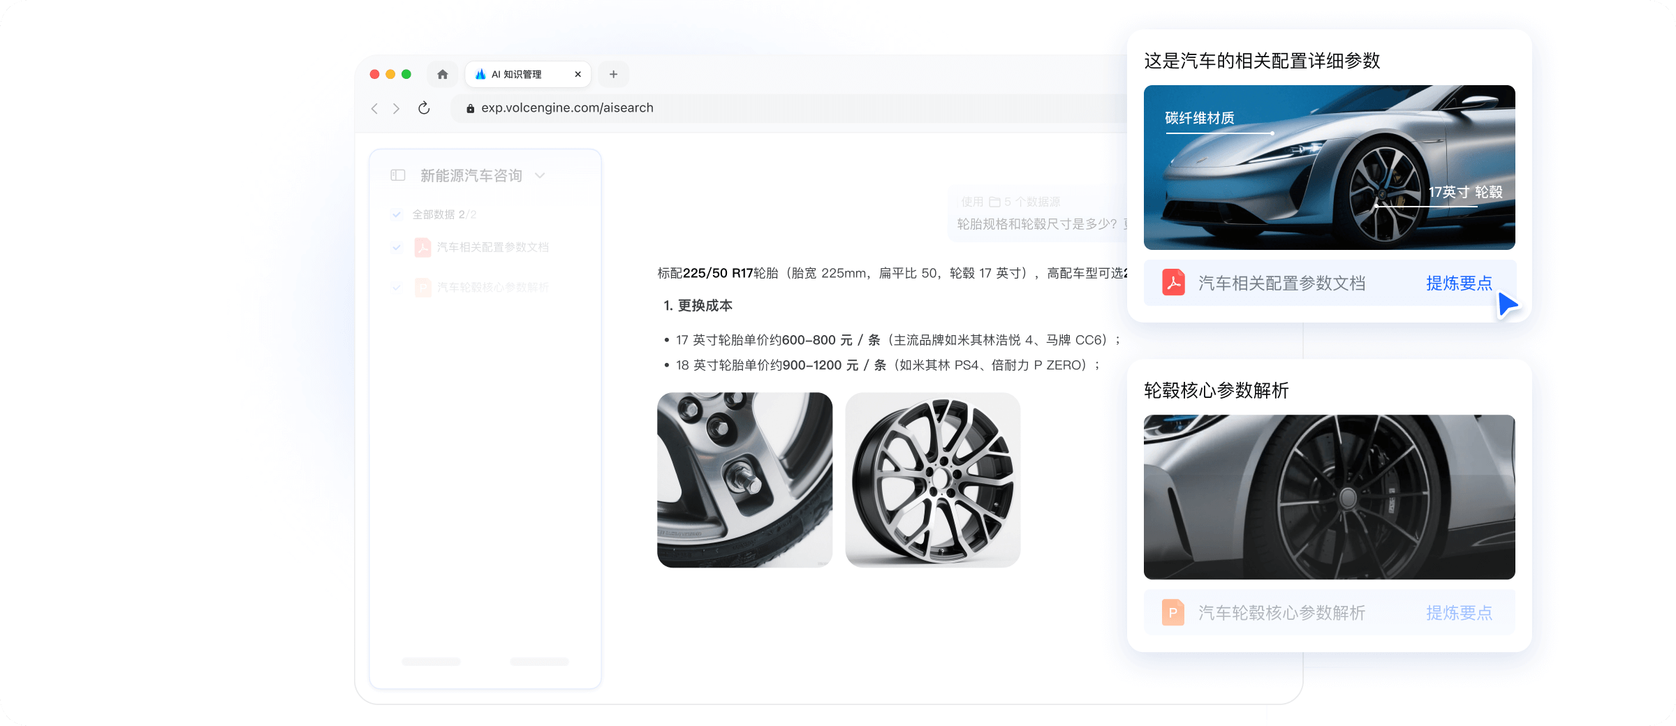Open the black alloy wheel rim image
Screen dimensions: 1676x726
[932, 480]
